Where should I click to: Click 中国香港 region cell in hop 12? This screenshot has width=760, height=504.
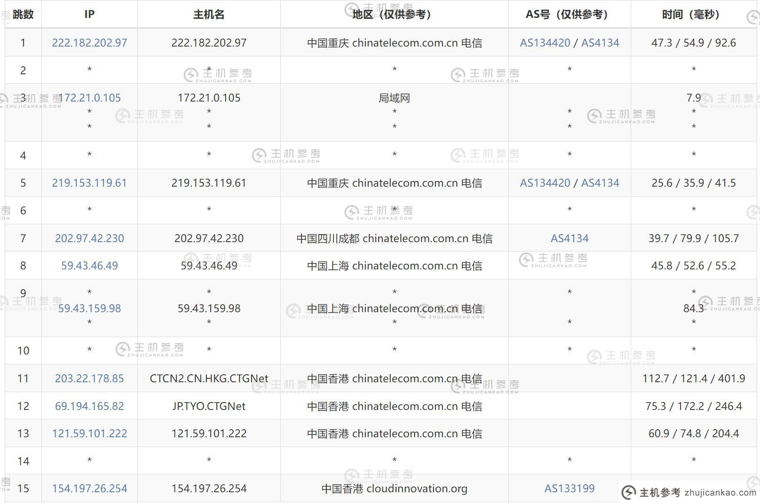tap(394, 406)
